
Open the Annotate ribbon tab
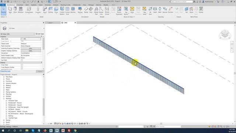(x=48, y=5)
